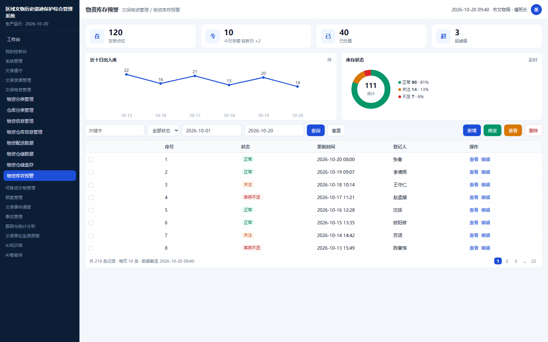Go to page 2 in pagination
Image resolution: width=548 pixels, height=342 pixels.
pyautogui.click(x=507, y=261)
